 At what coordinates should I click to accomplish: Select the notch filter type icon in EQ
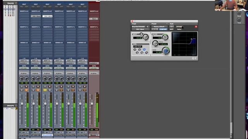pos(139,49)
